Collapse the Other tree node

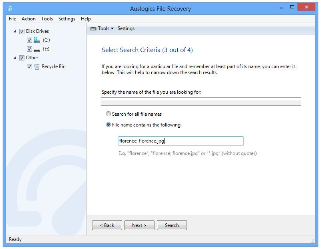pos(15,58)
